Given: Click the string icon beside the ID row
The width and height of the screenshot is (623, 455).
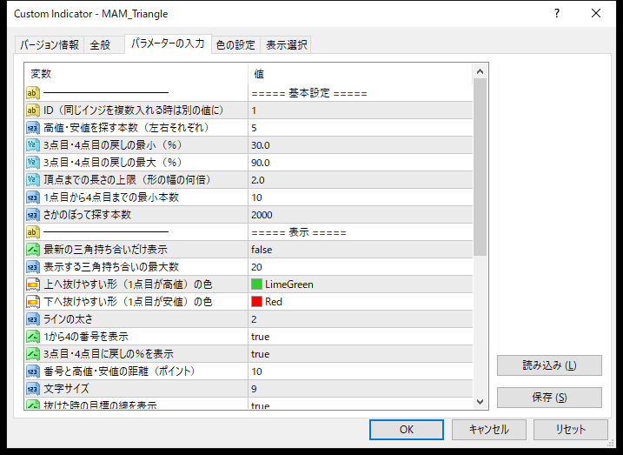Looking at the screenshot, I should point(33,110).
